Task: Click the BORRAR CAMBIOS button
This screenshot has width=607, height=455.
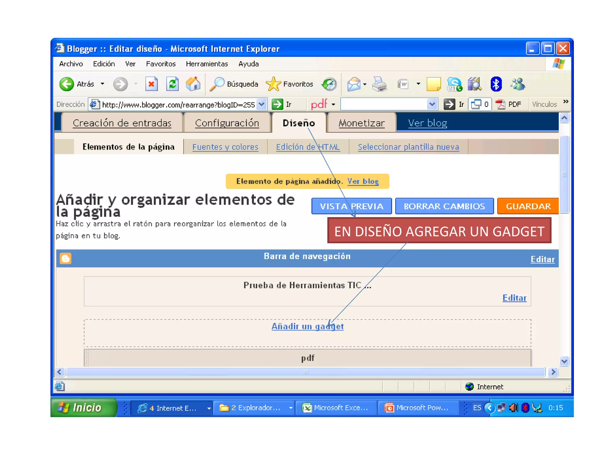Action: [444, 206]
